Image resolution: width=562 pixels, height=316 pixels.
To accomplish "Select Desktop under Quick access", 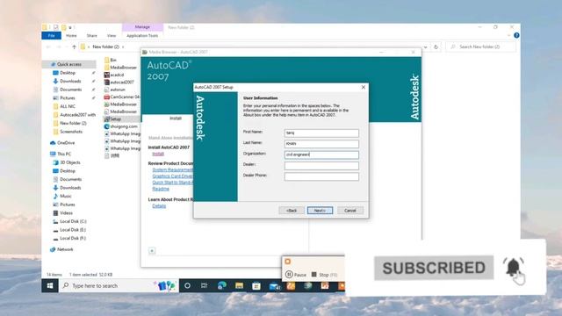I will coord(68,73).
